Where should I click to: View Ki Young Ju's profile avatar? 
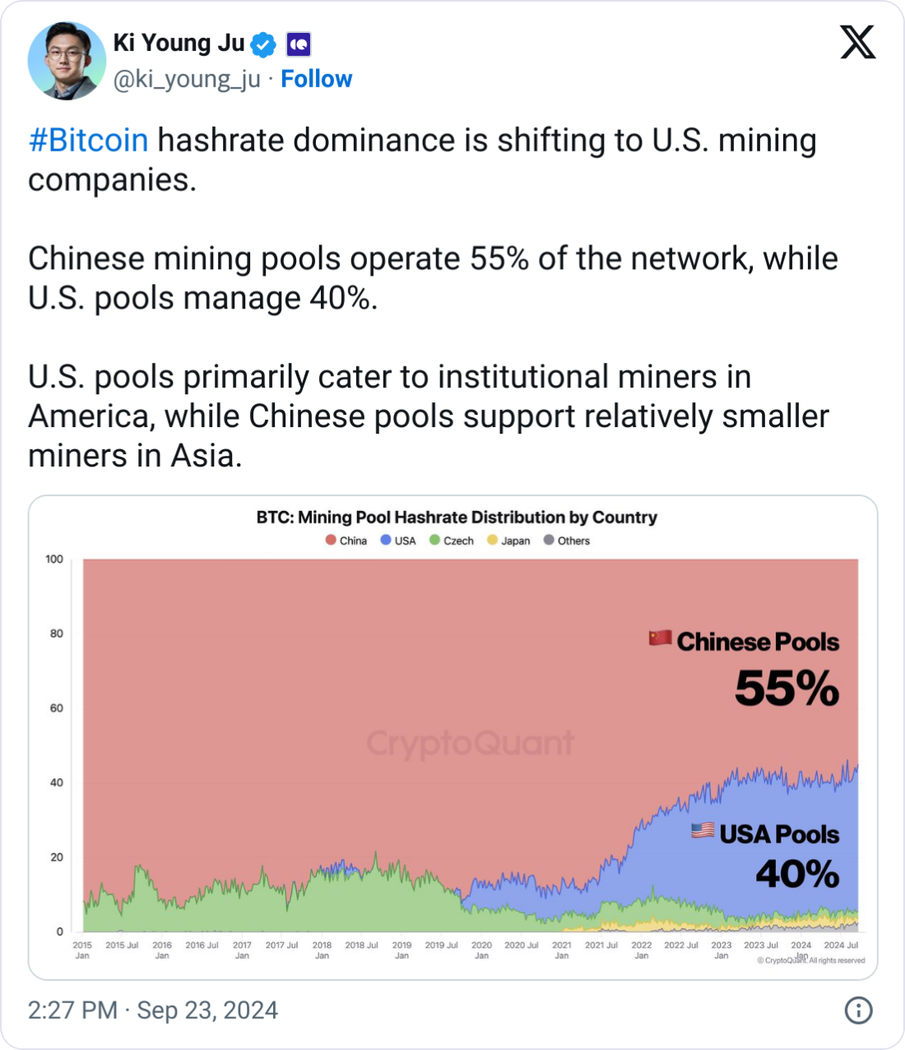click(x=67, y=62)
